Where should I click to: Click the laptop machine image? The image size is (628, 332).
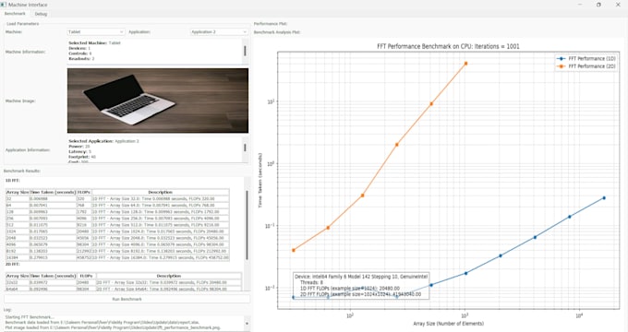point(158,101)
